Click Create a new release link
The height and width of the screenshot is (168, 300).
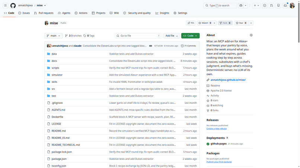(217, 129)
